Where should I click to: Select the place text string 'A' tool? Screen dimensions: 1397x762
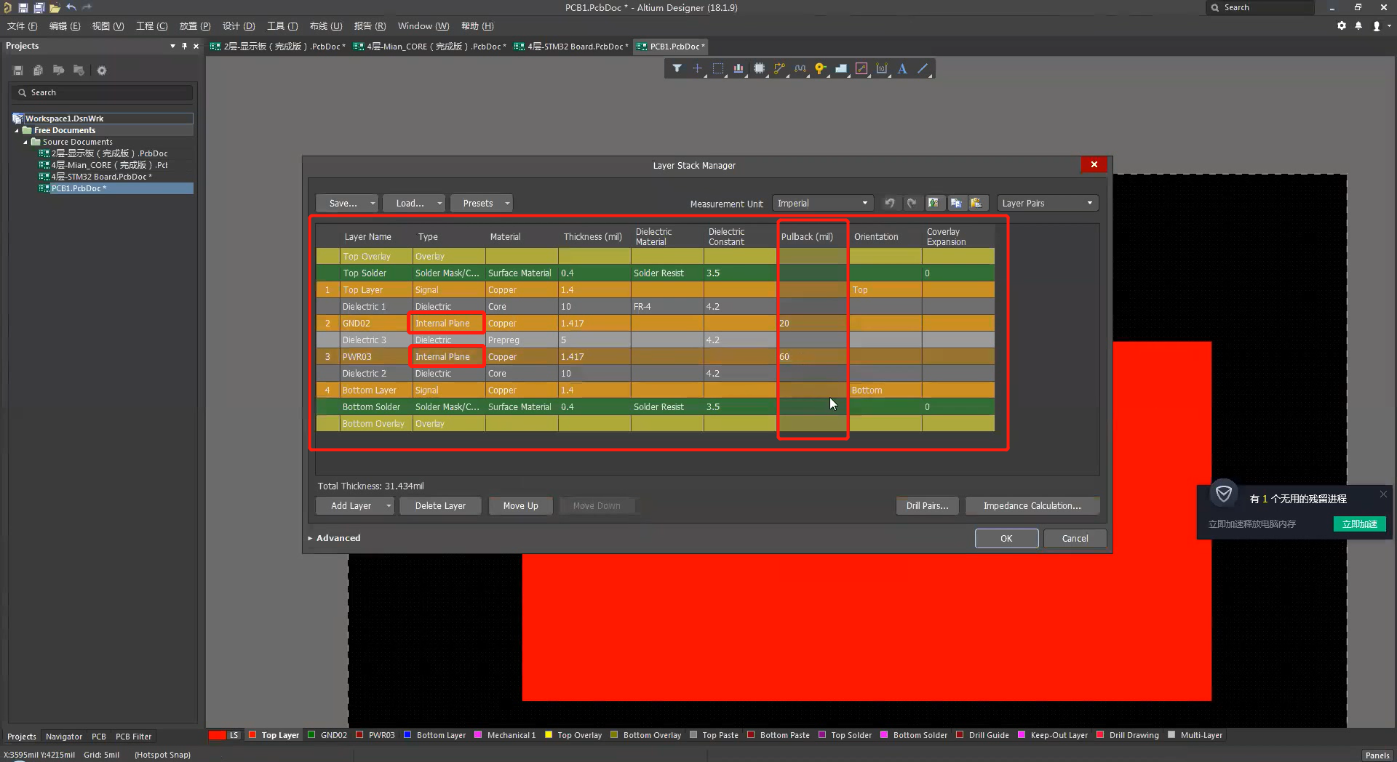click(902, 68)
